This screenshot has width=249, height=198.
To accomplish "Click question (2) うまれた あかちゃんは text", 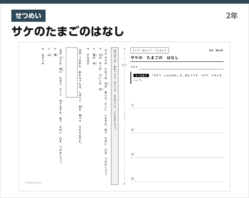I will (x=80, y=96).
